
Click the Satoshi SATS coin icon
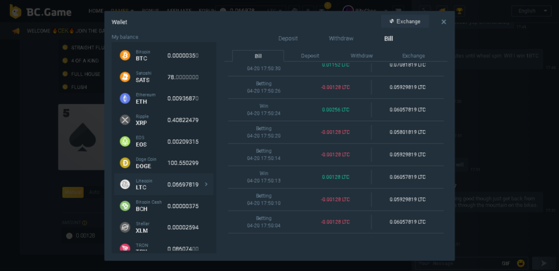tap(125, 77)
